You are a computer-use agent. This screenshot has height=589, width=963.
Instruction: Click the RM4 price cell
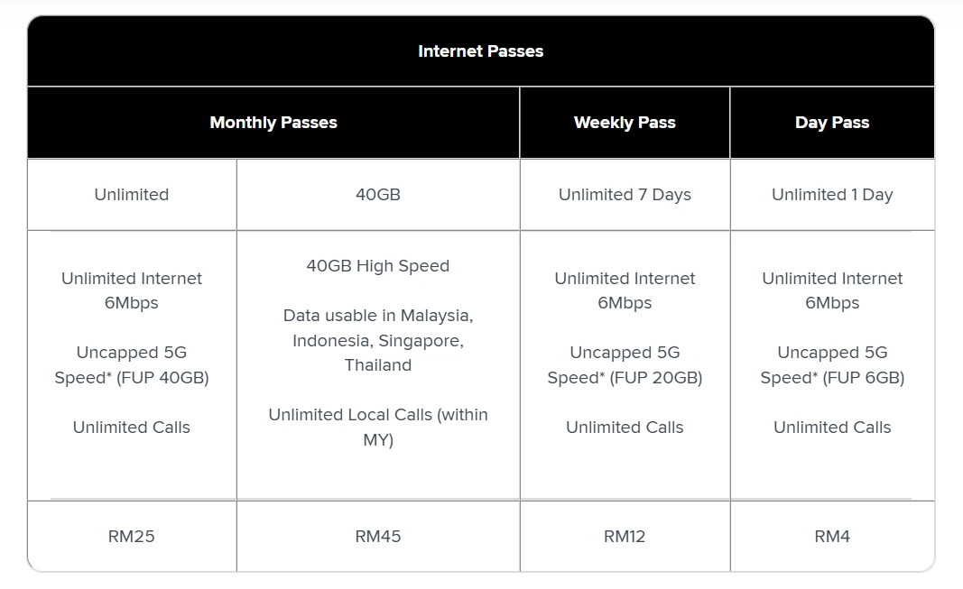(x=832, y=537)
